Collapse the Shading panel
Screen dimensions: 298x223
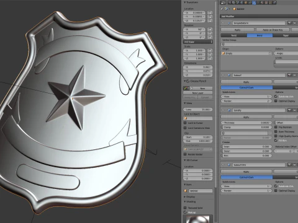(x=185, y=201)
